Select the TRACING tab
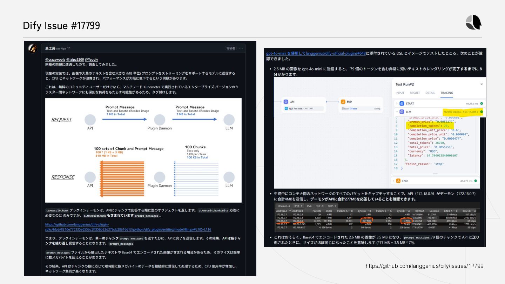 pyautogui.click(x=447, y=93)
